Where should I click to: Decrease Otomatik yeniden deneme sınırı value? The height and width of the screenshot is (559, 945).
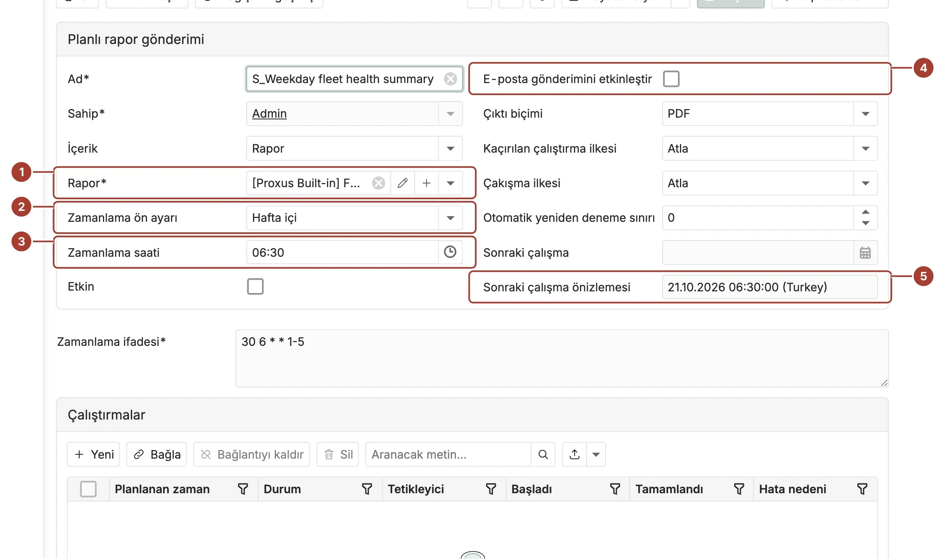pyautogui.click(x=866, y=223)
